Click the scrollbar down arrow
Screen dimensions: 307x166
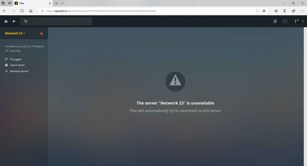(305, 164)
